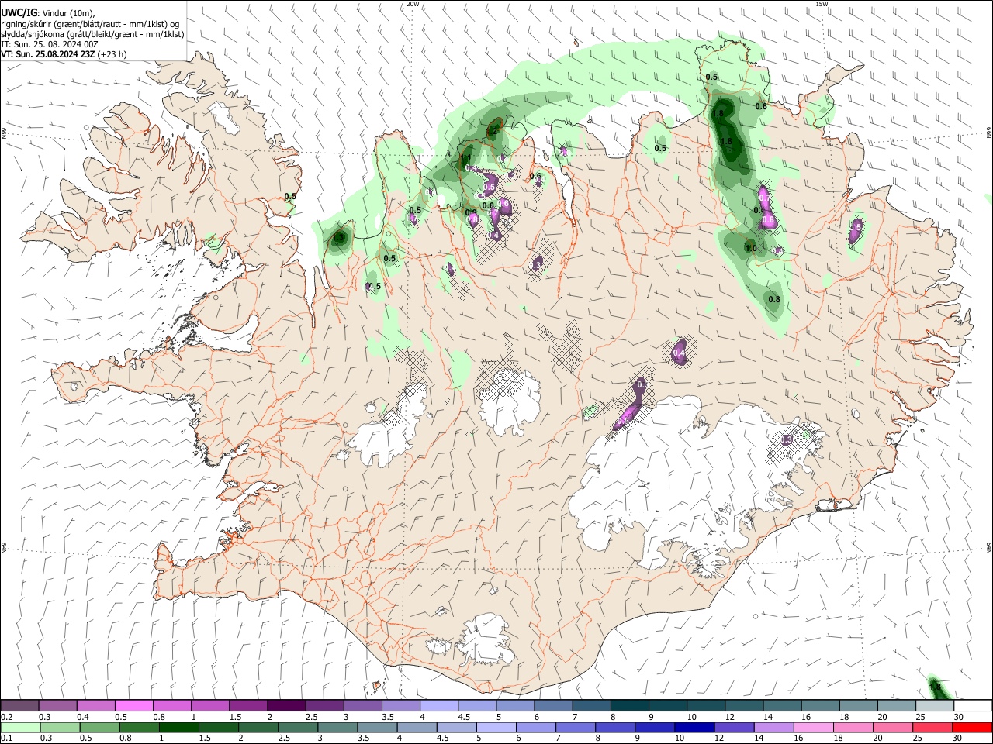This screenshot has width=993, height=744.
Task: Click the pale green 0.1 rain legend swatch
Action: tap(19, 728)
